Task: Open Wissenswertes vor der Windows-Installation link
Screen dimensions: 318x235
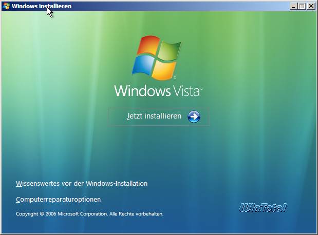Action: coord(82,184)
